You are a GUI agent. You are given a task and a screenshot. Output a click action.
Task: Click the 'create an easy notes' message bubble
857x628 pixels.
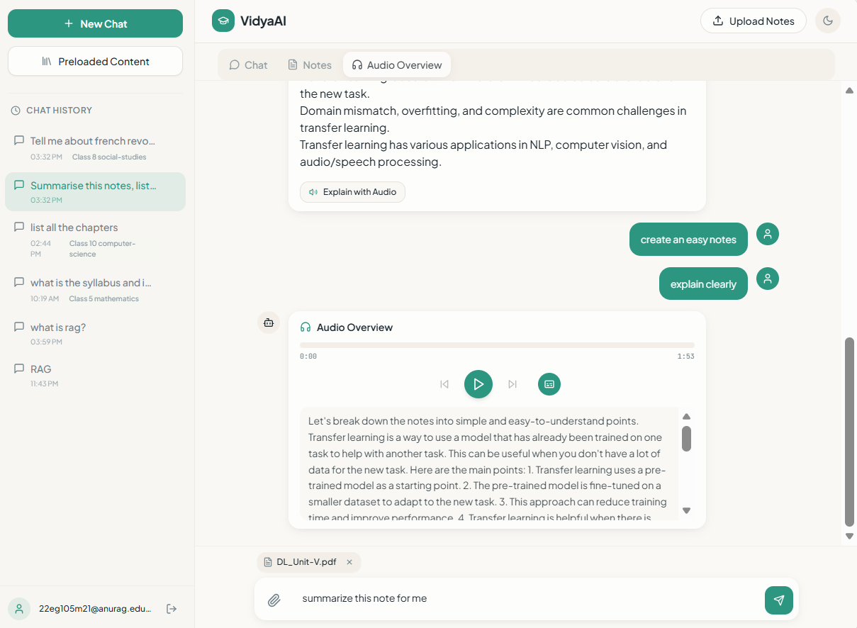[x=688, y=240]
